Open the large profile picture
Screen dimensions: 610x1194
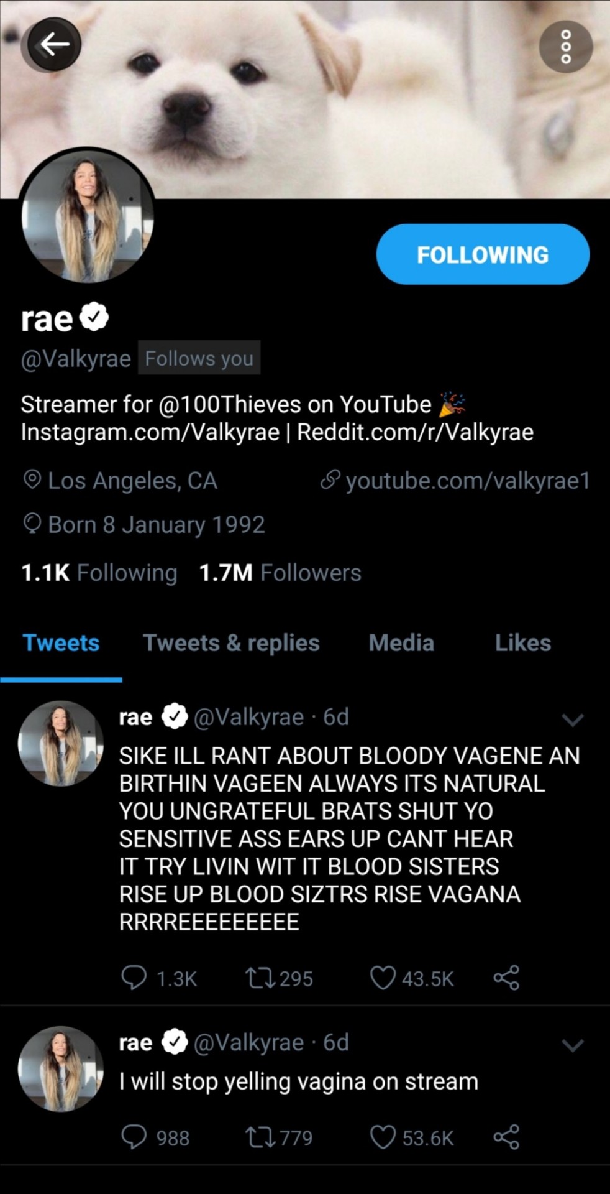[x=88, y=216]
